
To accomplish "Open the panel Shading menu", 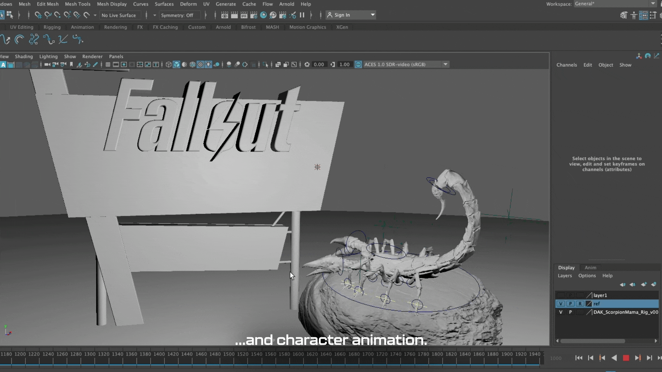I will point(24,56).
